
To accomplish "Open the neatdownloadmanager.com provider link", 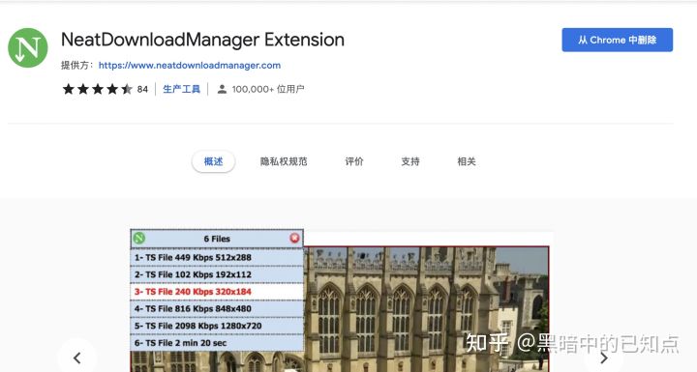I will pos(190,66).
